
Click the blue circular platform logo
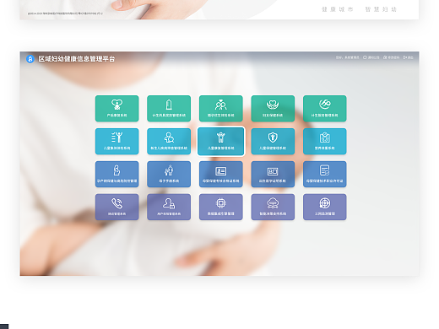[x=30, y=59]
